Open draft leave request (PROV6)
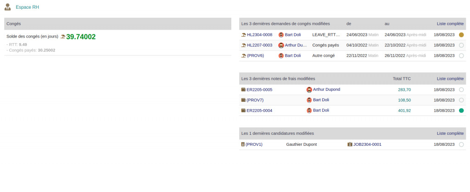Viewport: 470px width, 192px height. coord(255,55)
